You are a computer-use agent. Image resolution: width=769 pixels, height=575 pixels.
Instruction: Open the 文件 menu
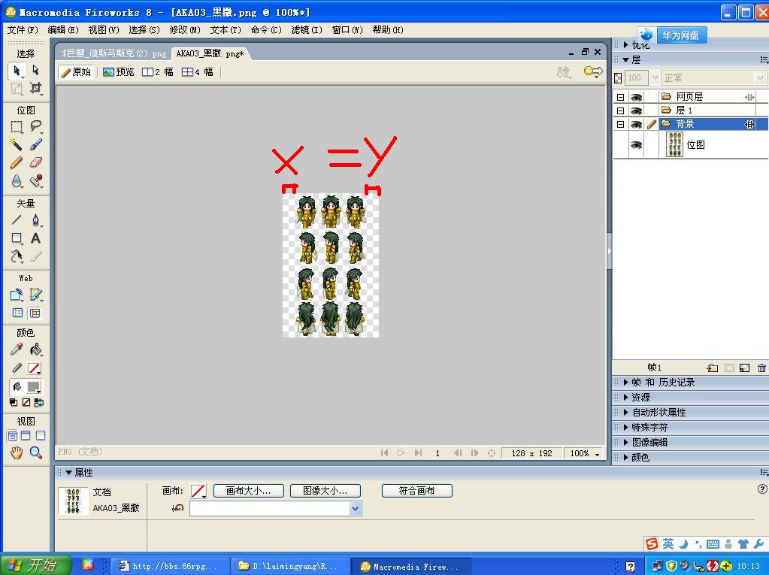pyautogui.click(x=23, y=30)
